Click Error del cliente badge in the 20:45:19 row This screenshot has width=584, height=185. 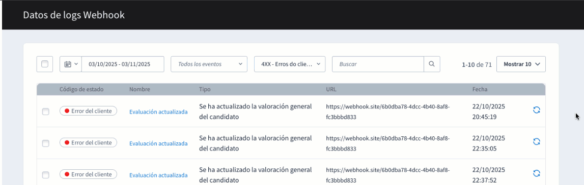coord(88,111)
